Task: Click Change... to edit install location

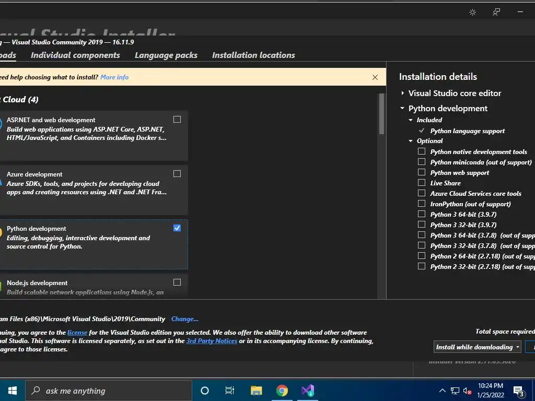Action: pos(184,319)
